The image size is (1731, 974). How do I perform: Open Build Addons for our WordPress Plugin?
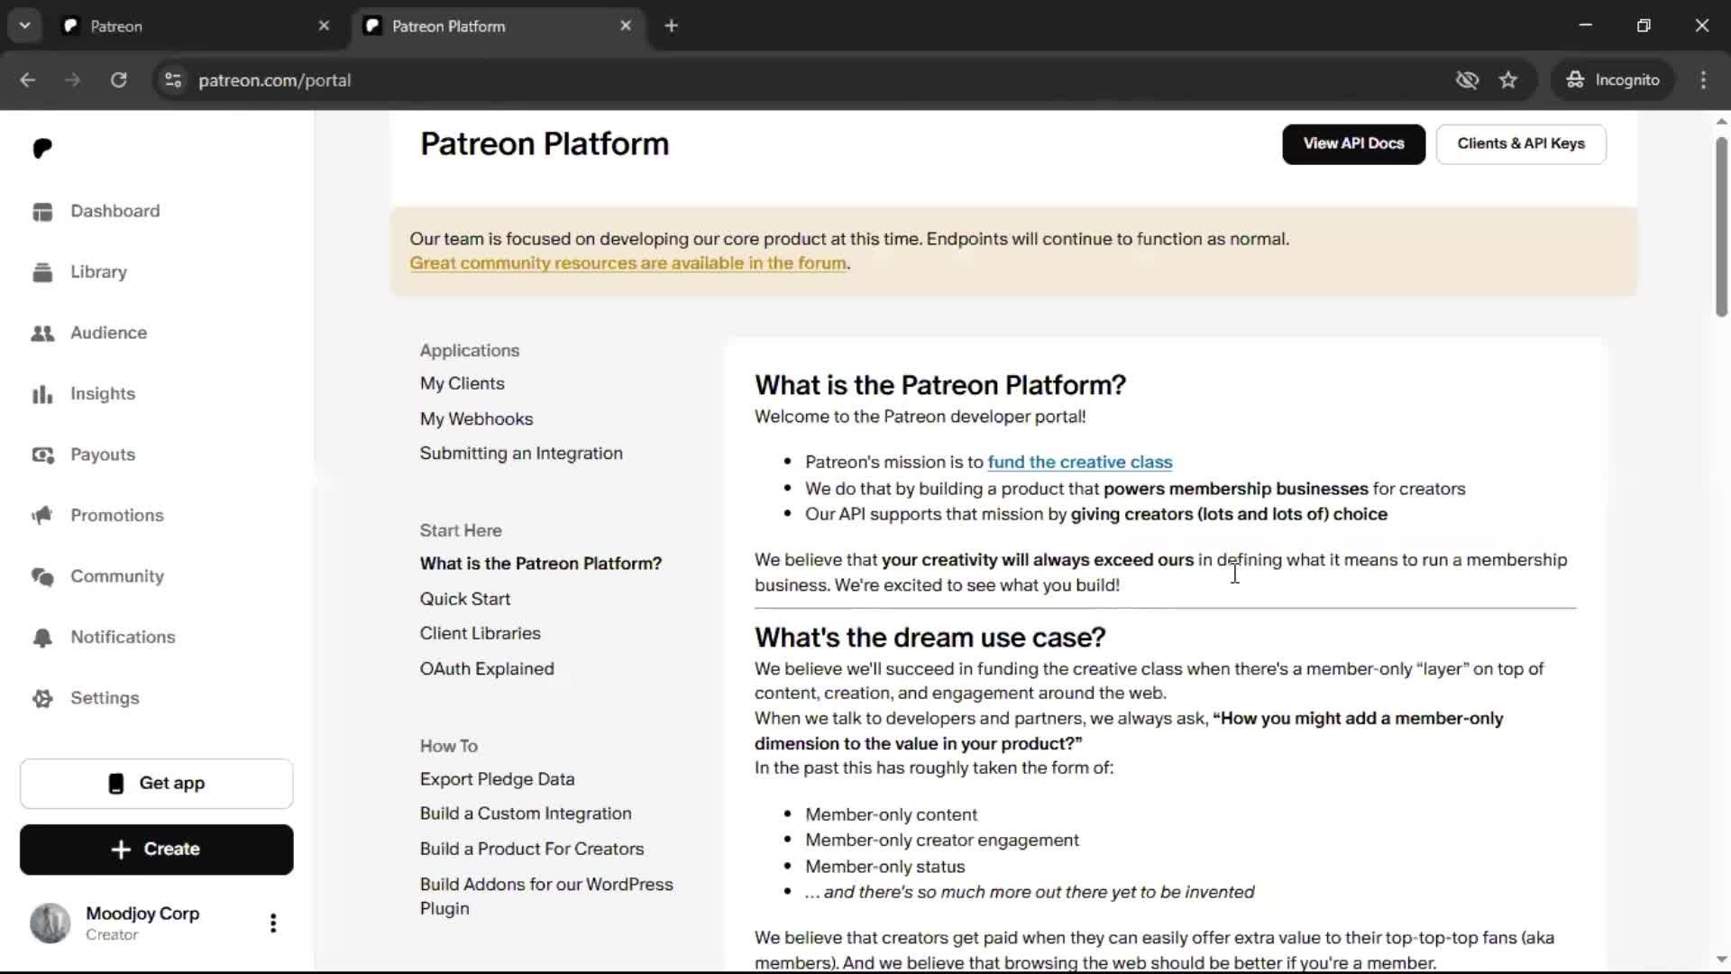(x=546, y=896)
